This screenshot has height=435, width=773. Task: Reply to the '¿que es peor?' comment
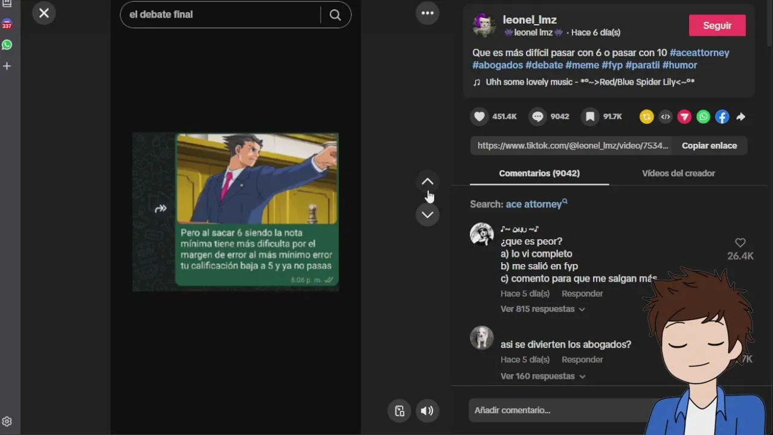582,294
